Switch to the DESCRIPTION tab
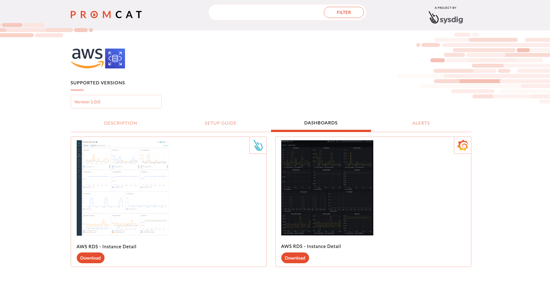The height and width of the screenshot is (301, 550). [120, 123]
